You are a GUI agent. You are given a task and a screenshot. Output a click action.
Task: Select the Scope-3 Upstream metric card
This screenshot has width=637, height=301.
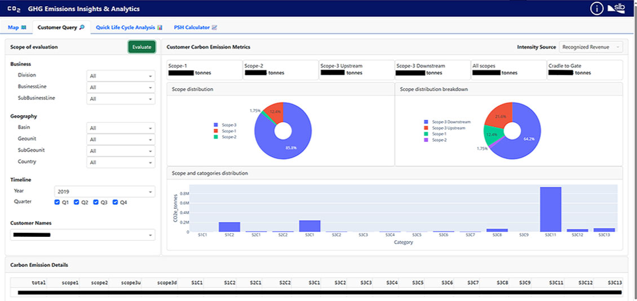(357, 70)
